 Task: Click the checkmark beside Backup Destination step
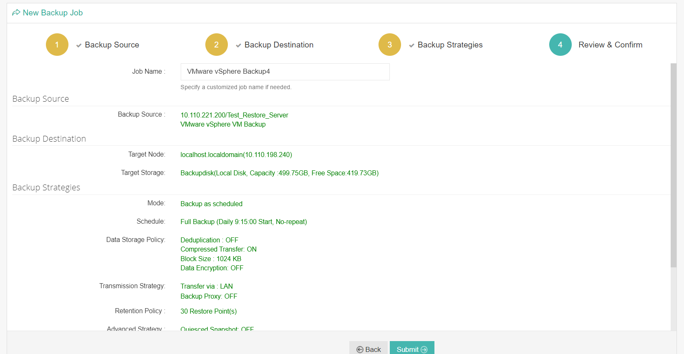click(x=238, y=45)
